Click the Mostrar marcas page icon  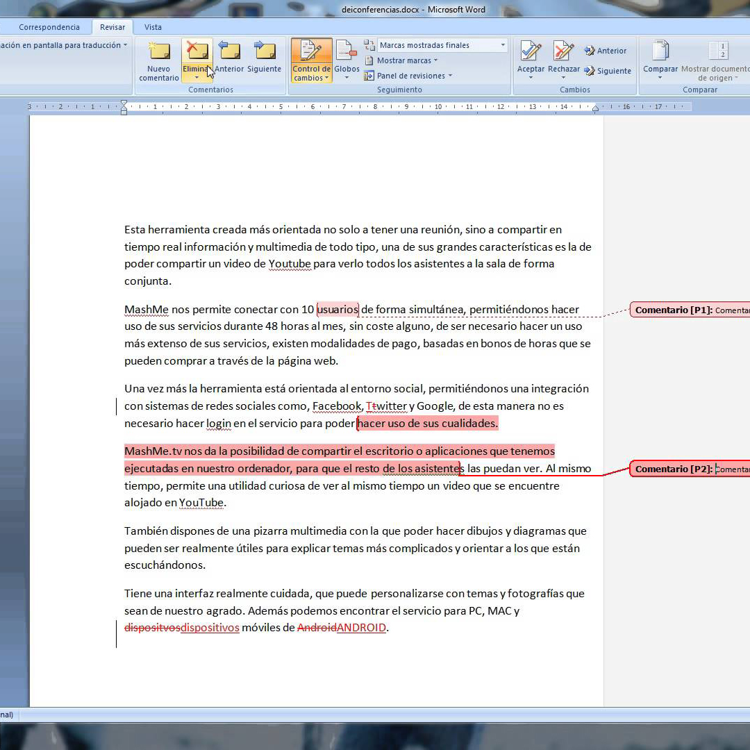[x=369, y=60]
